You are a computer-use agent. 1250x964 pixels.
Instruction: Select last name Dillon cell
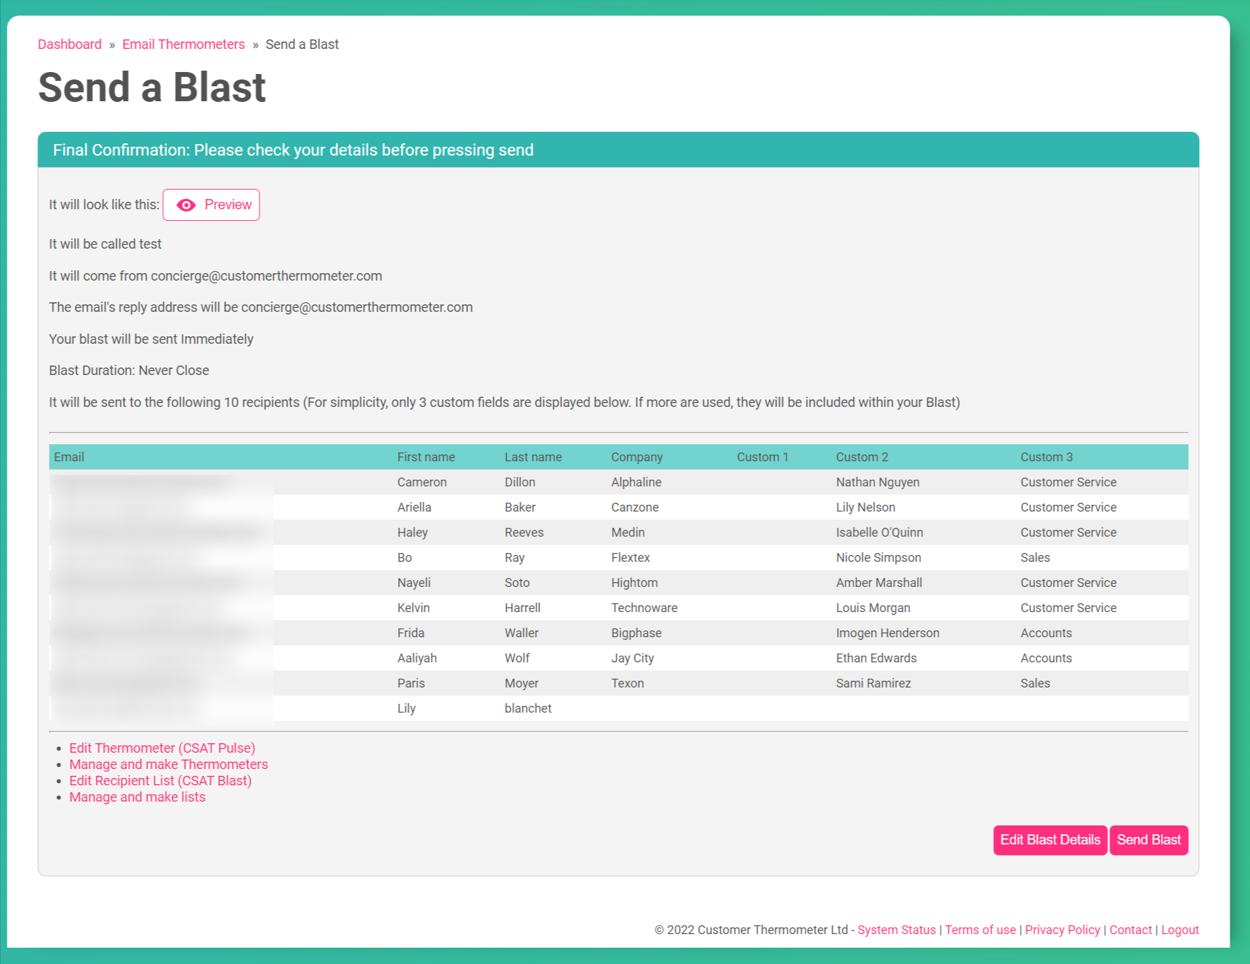tap(520, 482)
